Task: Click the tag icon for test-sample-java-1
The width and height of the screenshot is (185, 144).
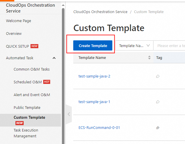Action: [158, 102]
